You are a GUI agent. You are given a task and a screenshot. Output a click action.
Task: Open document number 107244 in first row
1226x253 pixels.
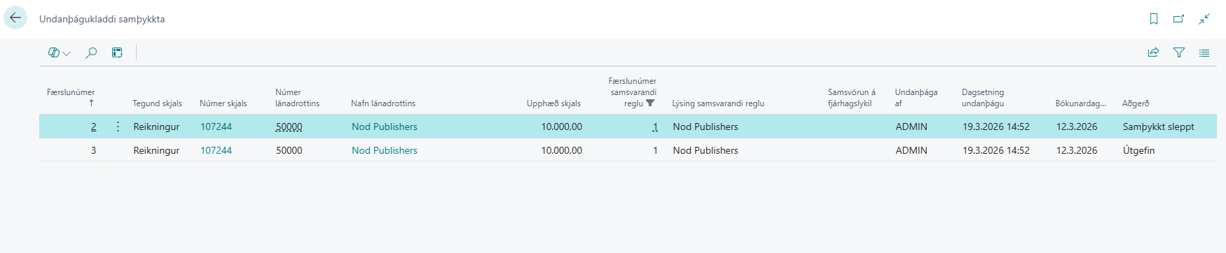point(216,127)
